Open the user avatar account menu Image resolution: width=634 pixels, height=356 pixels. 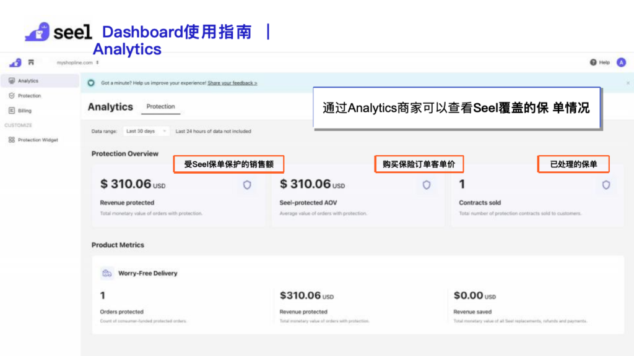click(x=621, y=62)
